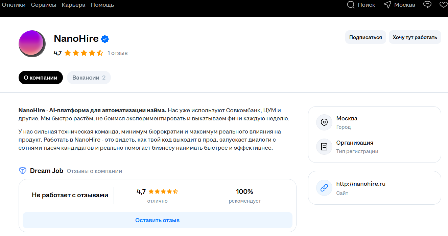Click the blue verified badge next to NanoHire
This screenshot has width=448, height=236.
pos(105,39)
